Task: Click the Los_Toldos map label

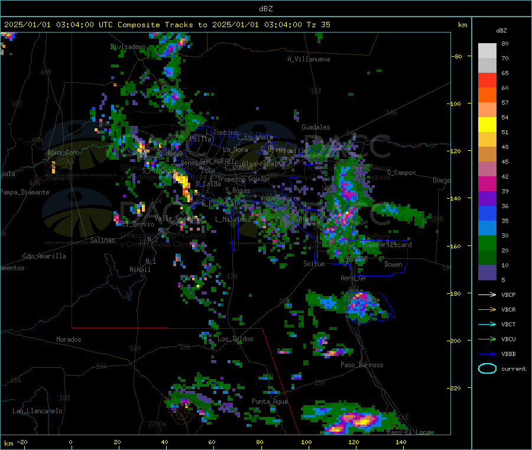Action: click(x=235, y=339)
